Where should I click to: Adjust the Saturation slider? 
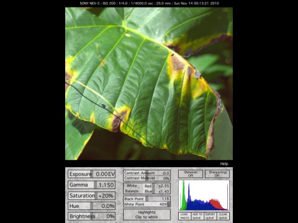[x=92, y=196]
